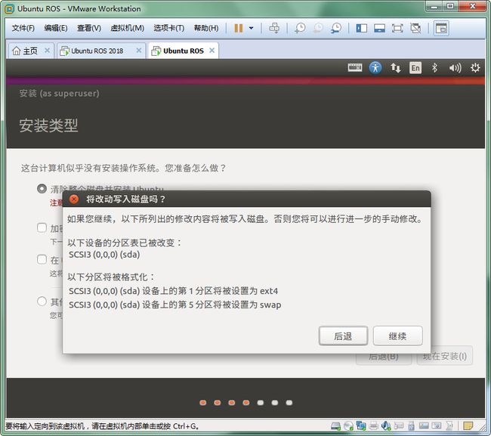
Task: Open the Ubuntu Bluetooth indicator
Action: [x=434, y=67]
